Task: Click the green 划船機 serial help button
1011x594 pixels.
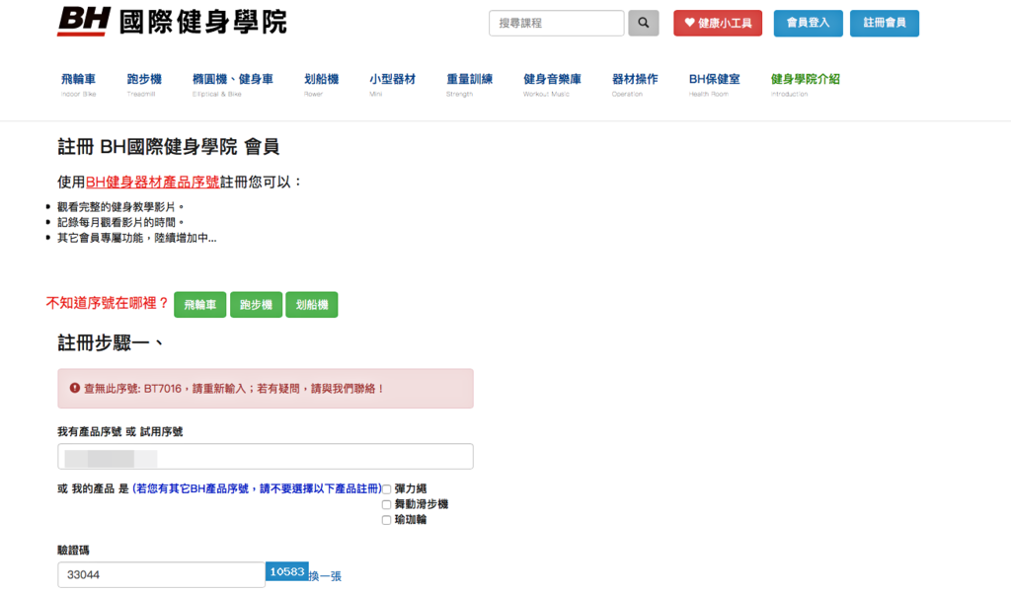Action: tap(312, 305)
